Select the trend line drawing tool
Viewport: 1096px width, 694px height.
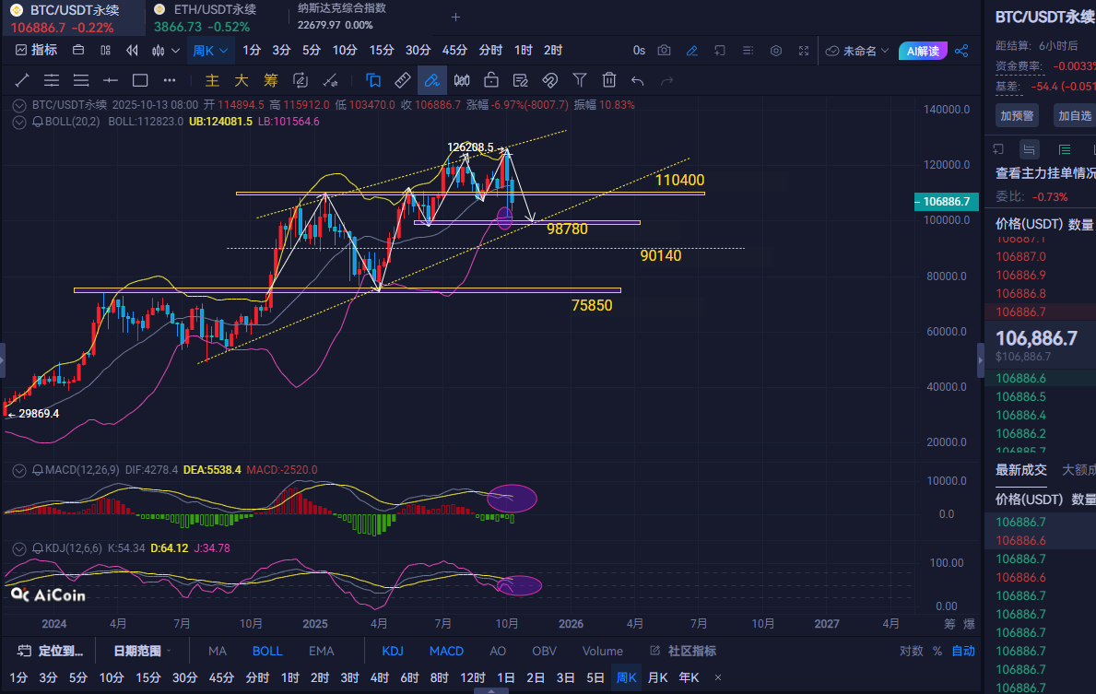(x=22, y=80)
